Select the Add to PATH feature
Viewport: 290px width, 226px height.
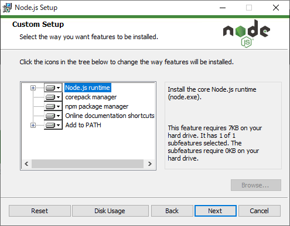click(x=83, y=125)
